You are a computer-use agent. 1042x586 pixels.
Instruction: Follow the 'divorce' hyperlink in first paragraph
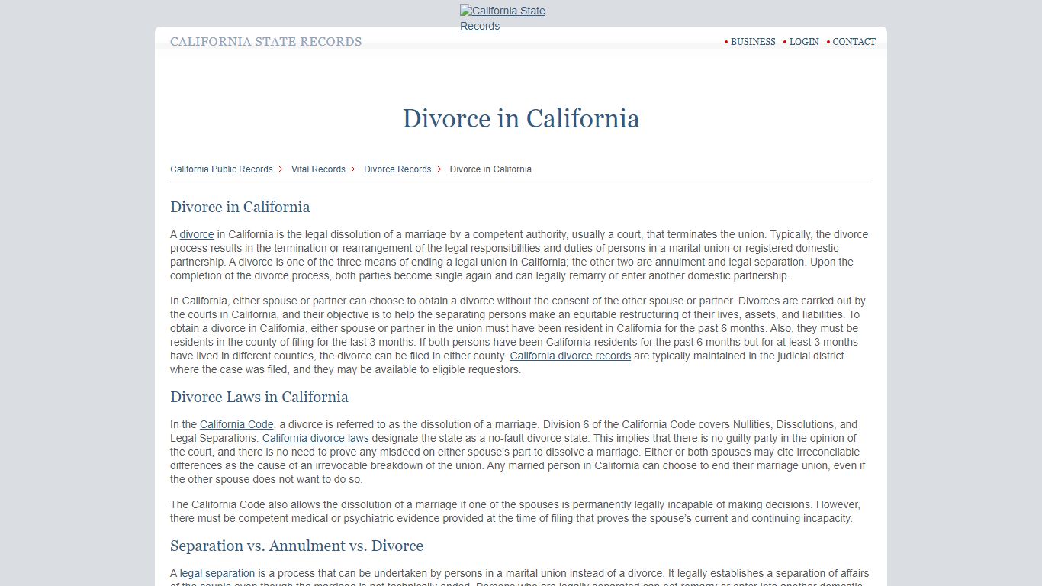(197, 234)
